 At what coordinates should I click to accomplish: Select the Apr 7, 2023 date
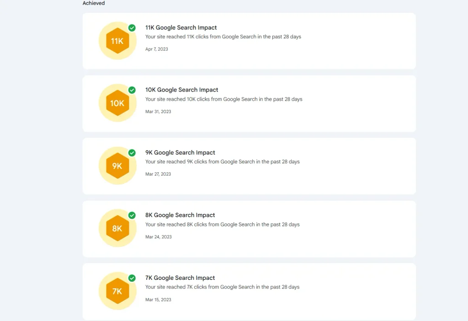[x=157, y=49]
